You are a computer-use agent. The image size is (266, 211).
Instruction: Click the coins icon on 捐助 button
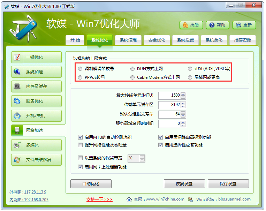[185, 25]
